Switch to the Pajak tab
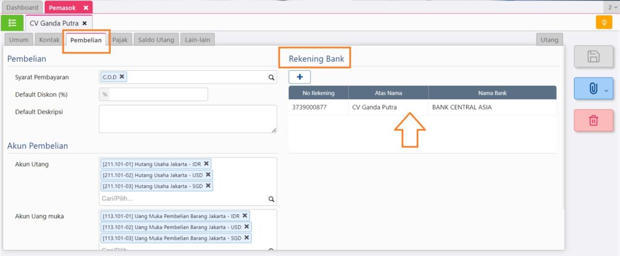This screenshot has width=620, height=256. [120, 40]
